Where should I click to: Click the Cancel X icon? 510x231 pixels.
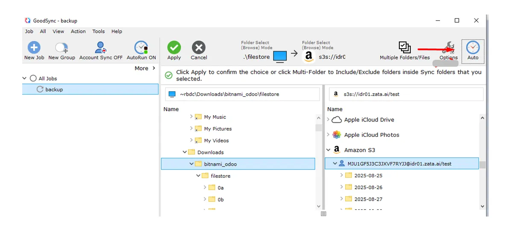[x=199, y=48]
